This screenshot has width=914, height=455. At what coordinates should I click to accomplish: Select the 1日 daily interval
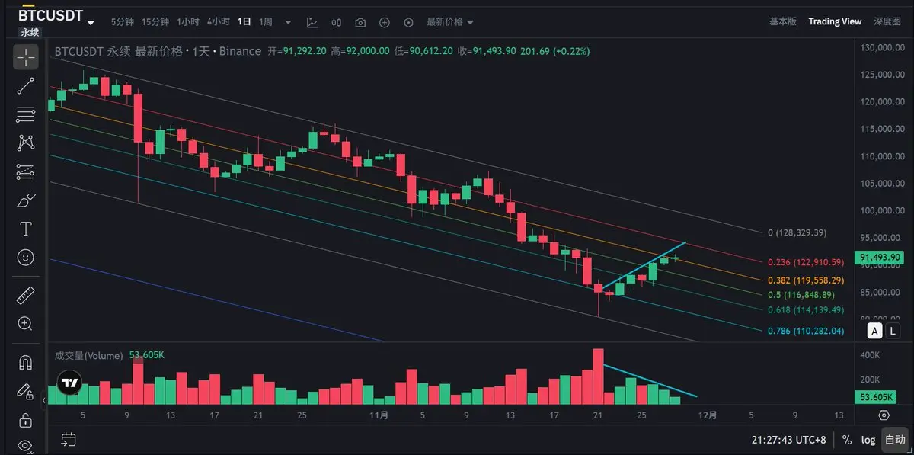tap(244, 22)
